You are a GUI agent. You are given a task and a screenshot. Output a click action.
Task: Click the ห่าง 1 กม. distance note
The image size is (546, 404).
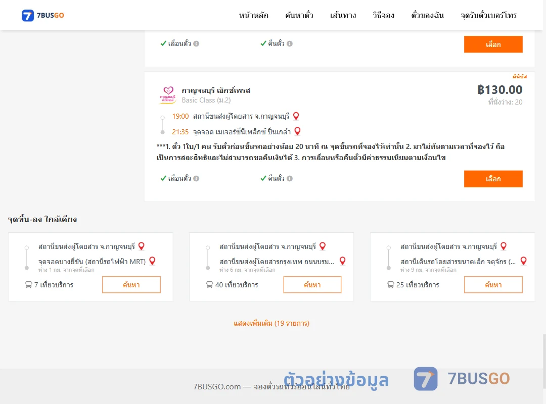[x=66, y=270]
